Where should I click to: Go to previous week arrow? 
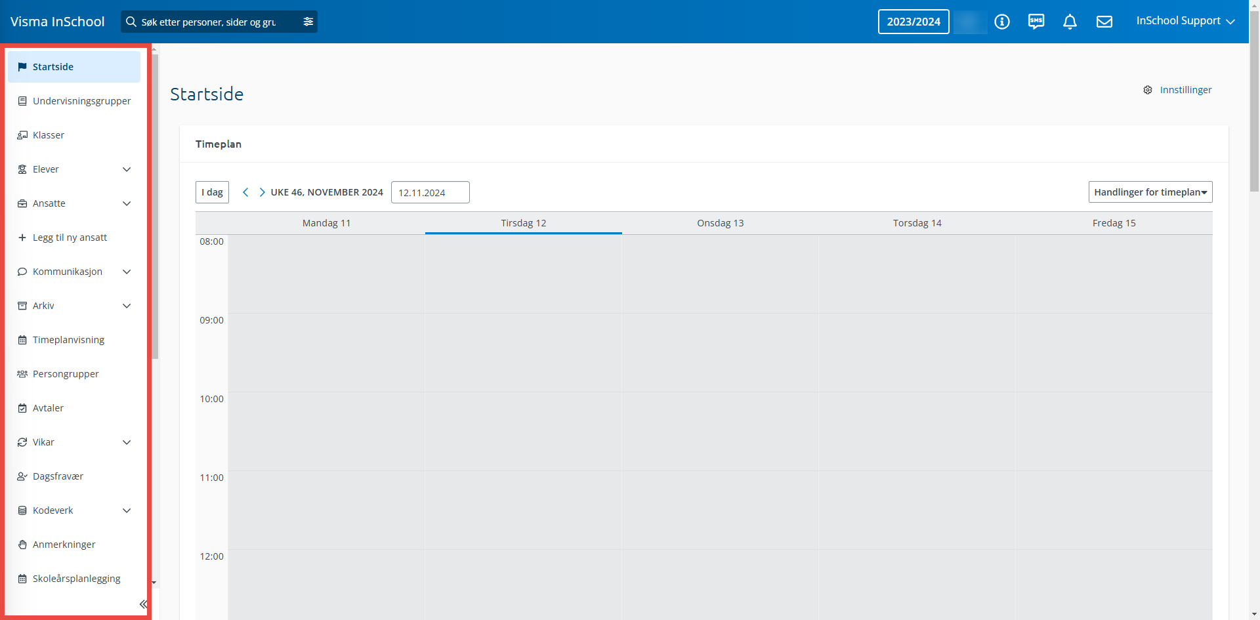[245, 192]
